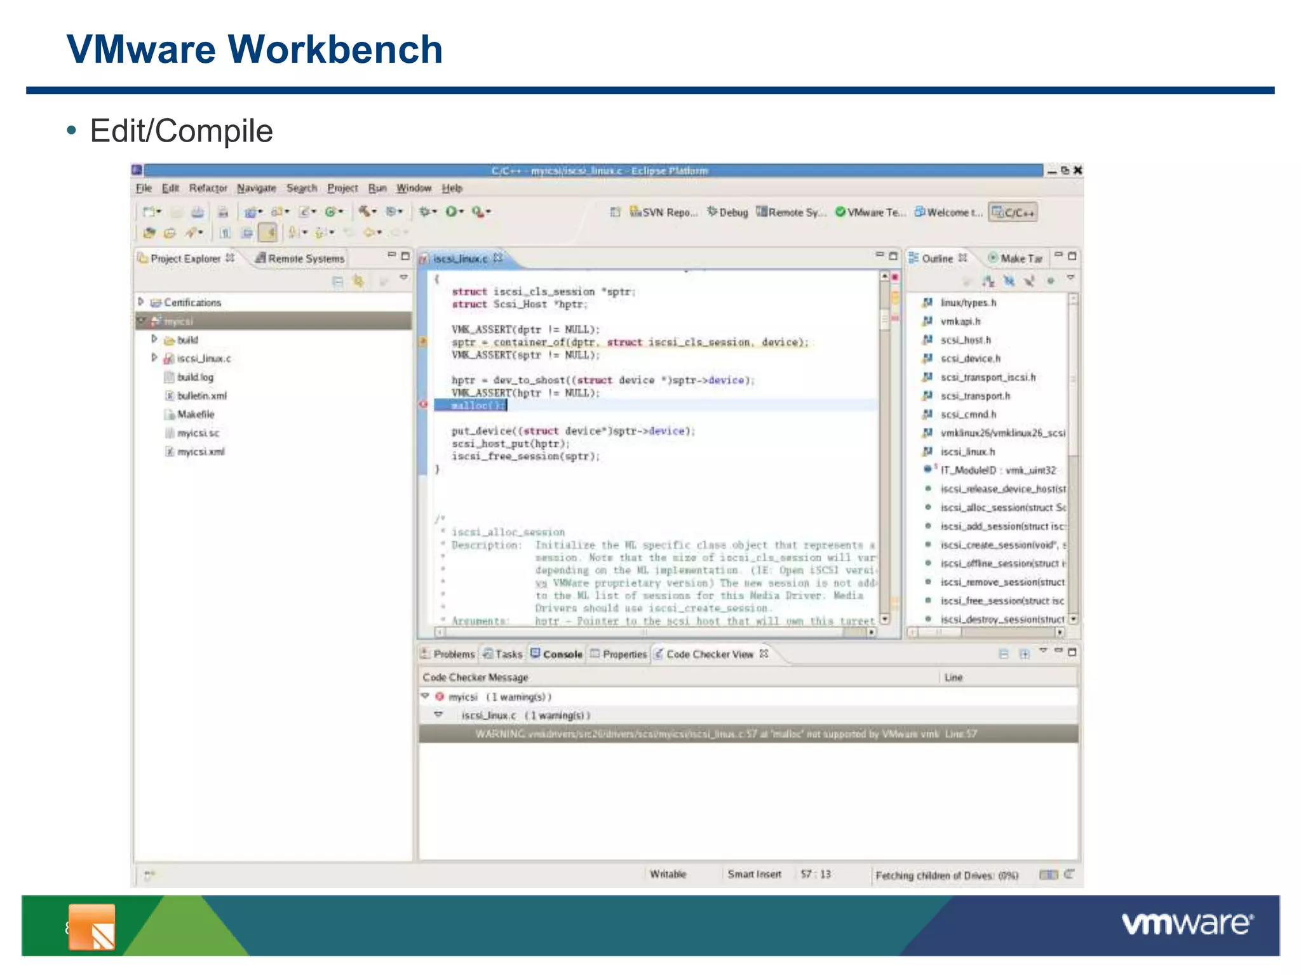Close the iscsi_linux.c editor tab
Image resolution: width=1301 pixels, height=975 pixels.
pos(498,258)
